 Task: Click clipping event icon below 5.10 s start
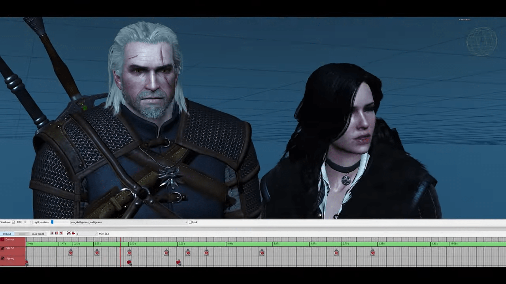pos(129,262)
